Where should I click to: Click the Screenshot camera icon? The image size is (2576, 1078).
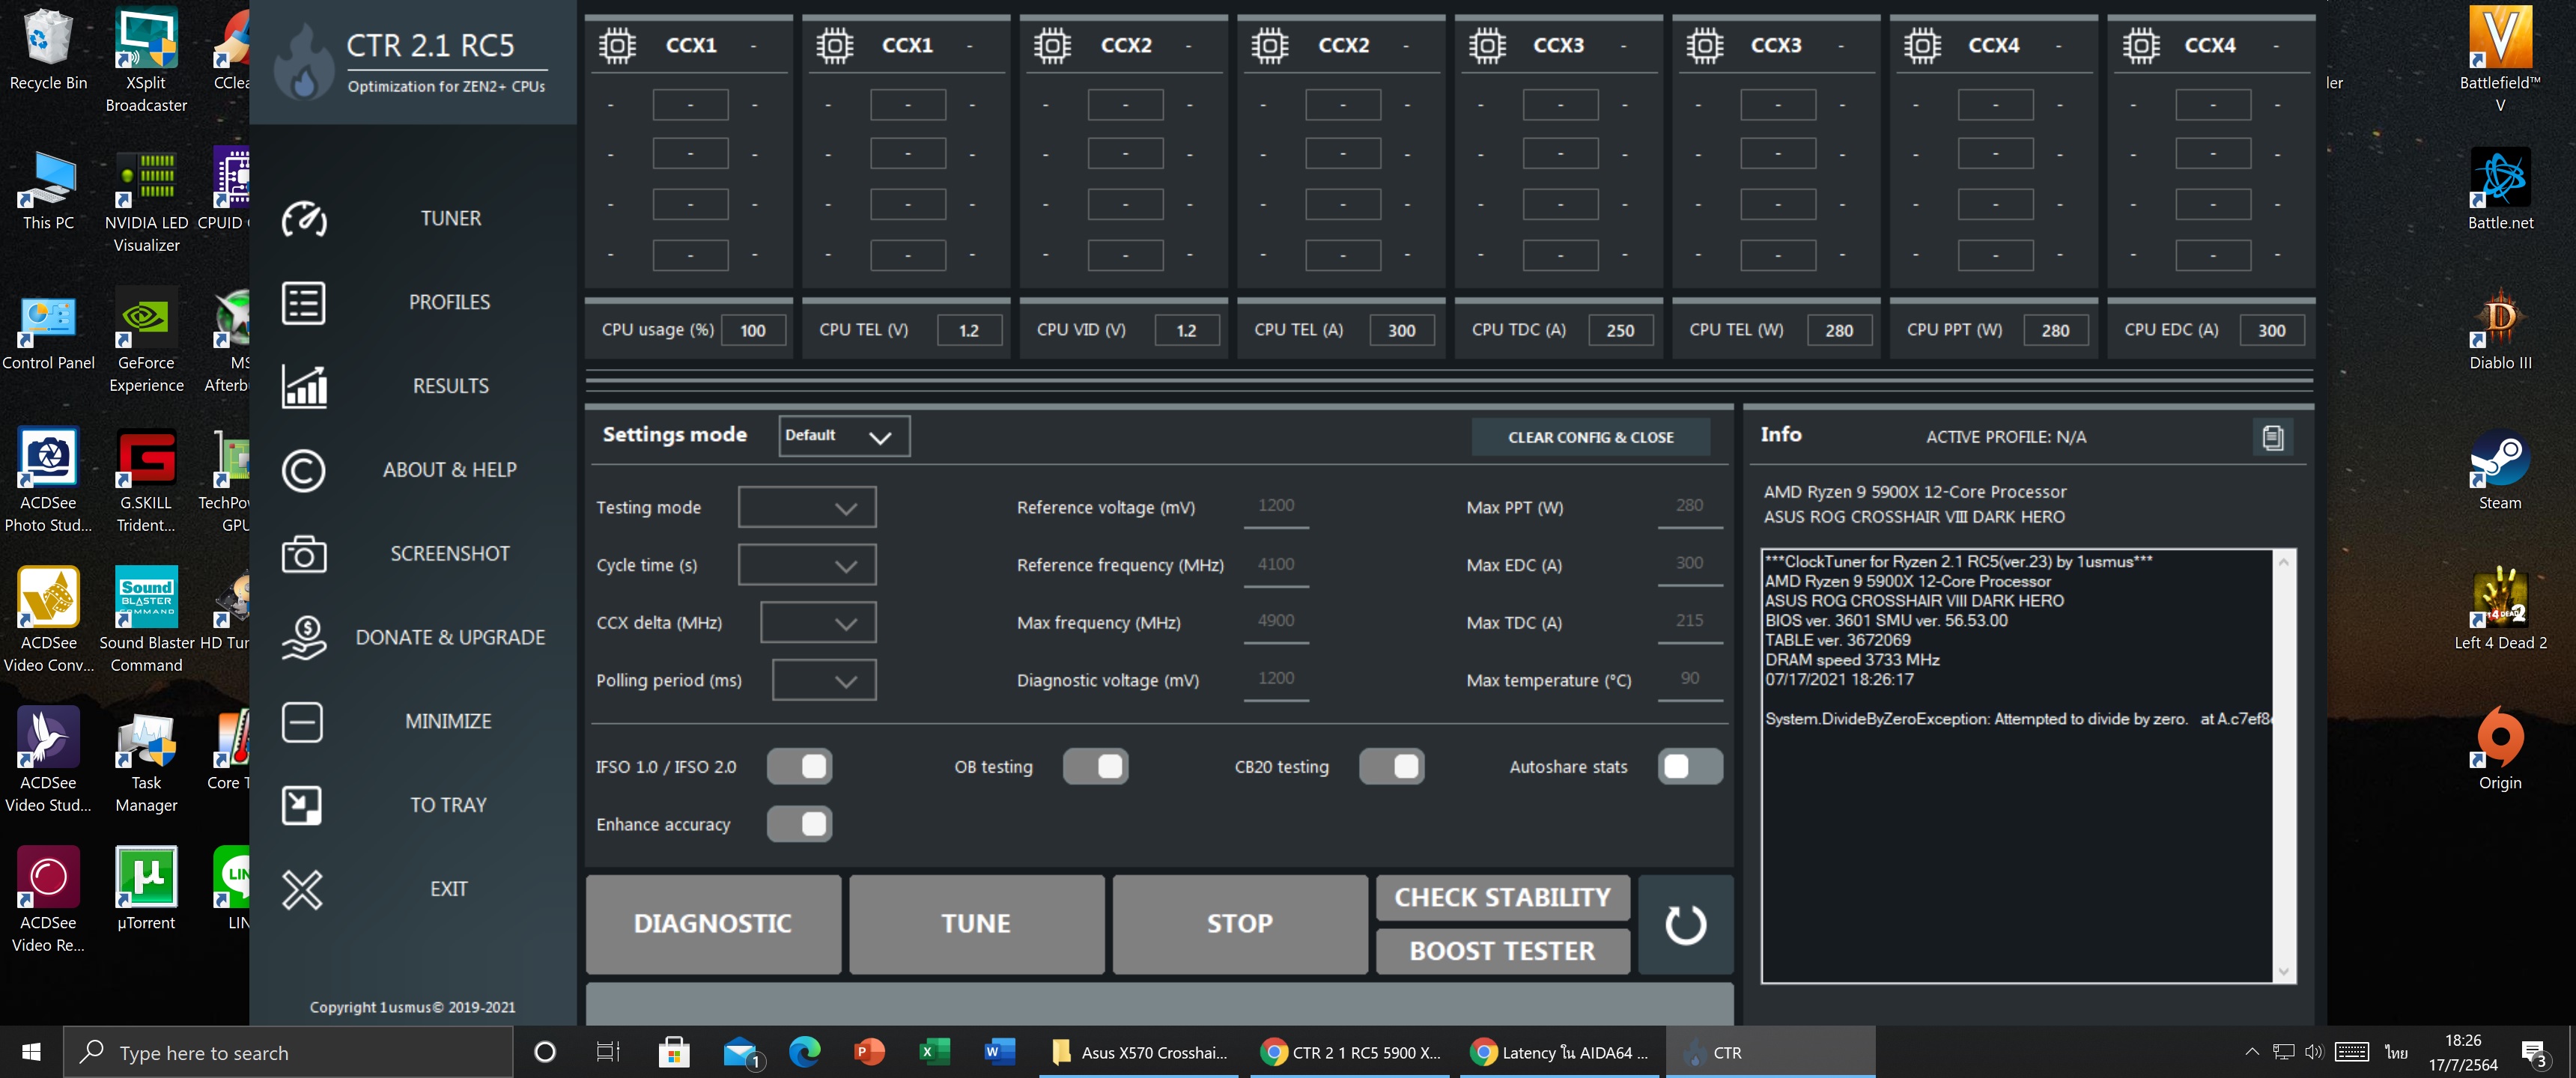point(303,554)
